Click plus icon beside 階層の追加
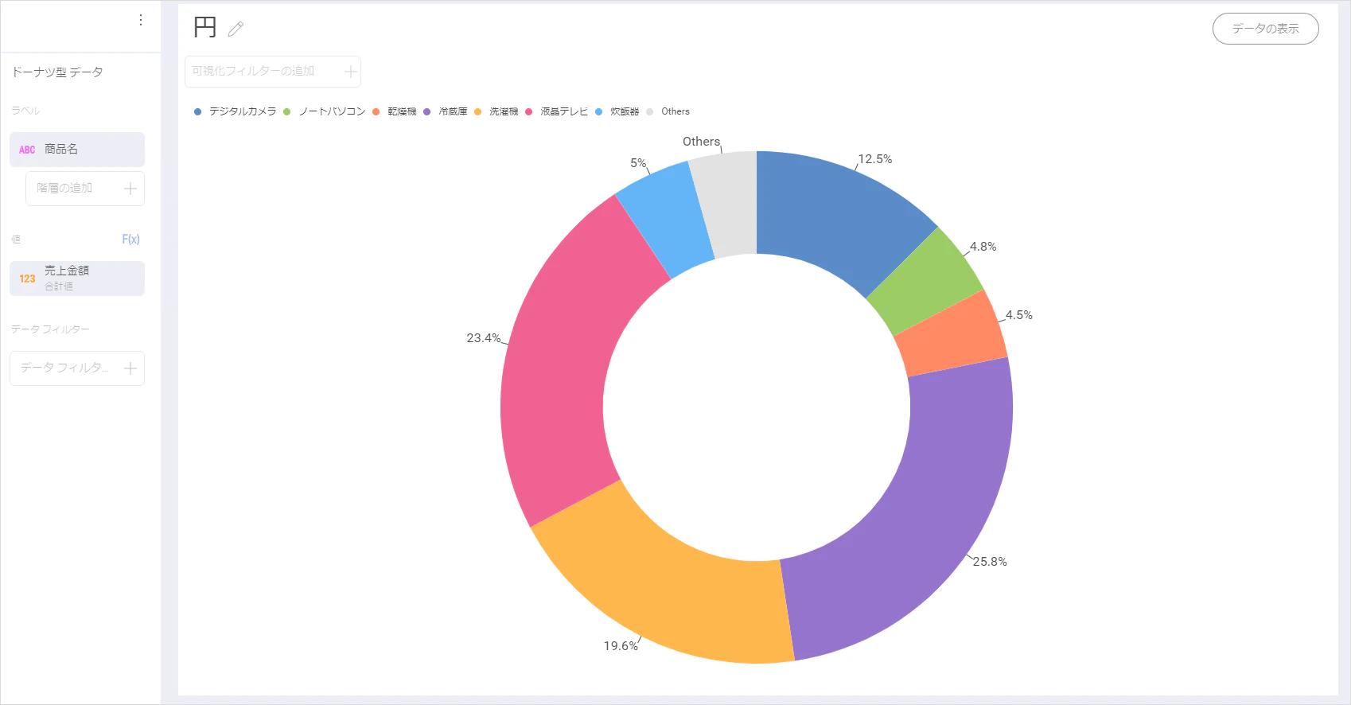Image resolution: width=1351 pixels, height=705 pixels. (130, 189)
